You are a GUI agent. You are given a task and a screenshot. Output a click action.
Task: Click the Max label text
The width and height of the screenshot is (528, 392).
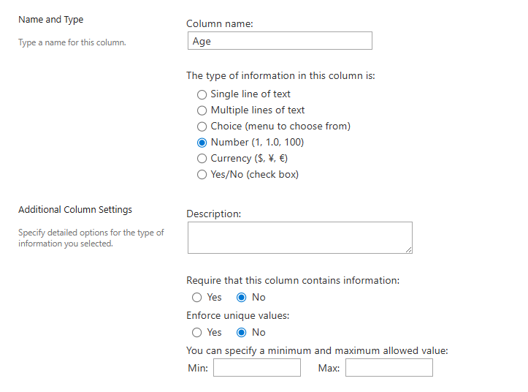tap(329, 368)
